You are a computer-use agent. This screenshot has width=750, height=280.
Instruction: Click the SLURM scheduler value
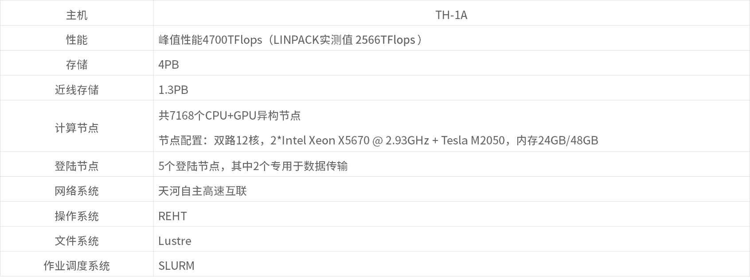(176, 266)
